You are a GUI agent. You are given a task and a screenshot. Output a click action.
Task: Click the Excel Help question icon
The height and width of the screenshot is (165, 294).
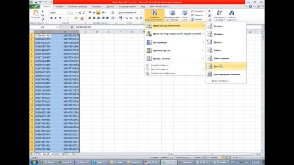(250, 6)
